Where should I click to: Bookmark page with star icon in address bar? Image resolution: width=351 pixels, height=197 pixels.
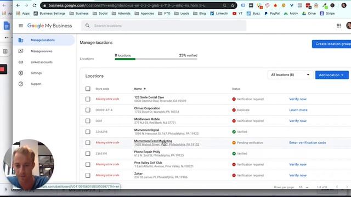click(233, 5)
